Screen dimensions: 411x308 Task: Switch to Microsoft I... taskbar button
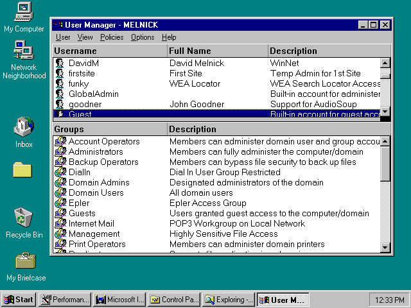click(119, 300)
